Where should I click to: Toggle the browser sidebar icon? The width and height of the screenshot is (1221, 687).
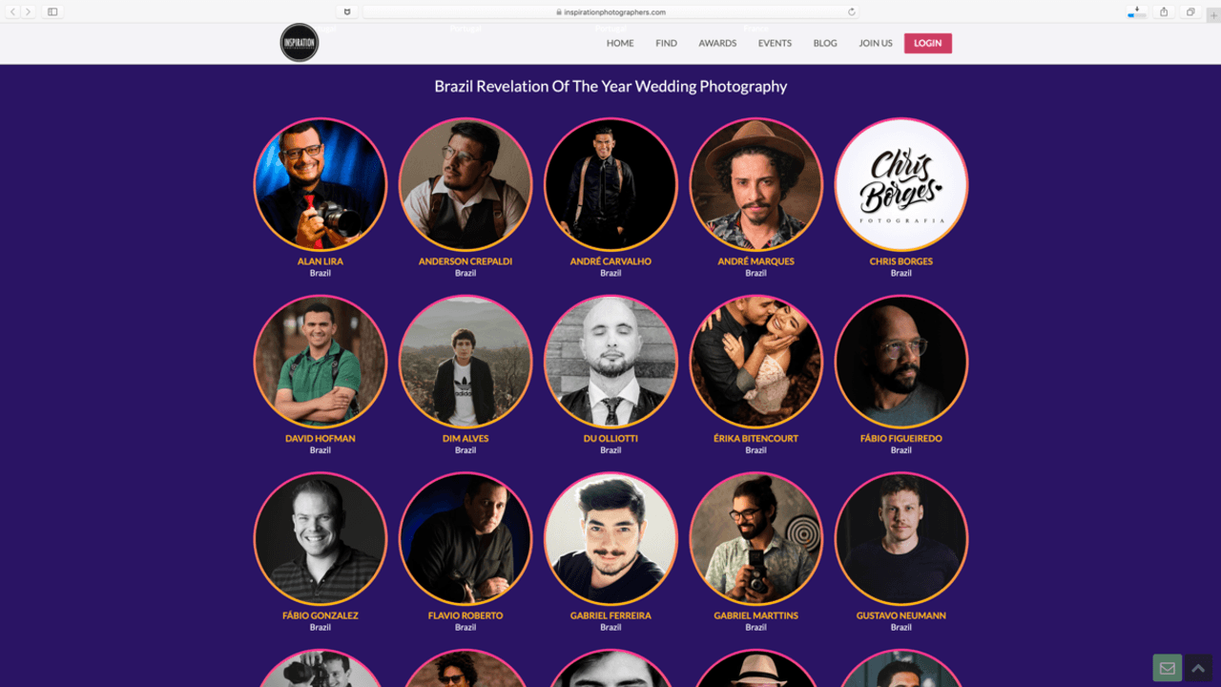pos(52,11)
